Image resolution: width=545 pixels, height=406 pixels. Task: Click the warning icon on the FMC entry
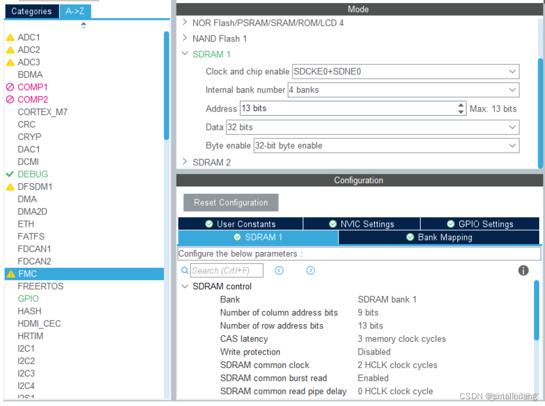pyautogui.click(x=10, y=273)
